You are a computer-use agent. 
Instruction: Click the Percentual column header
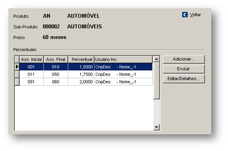coord(81,60)
